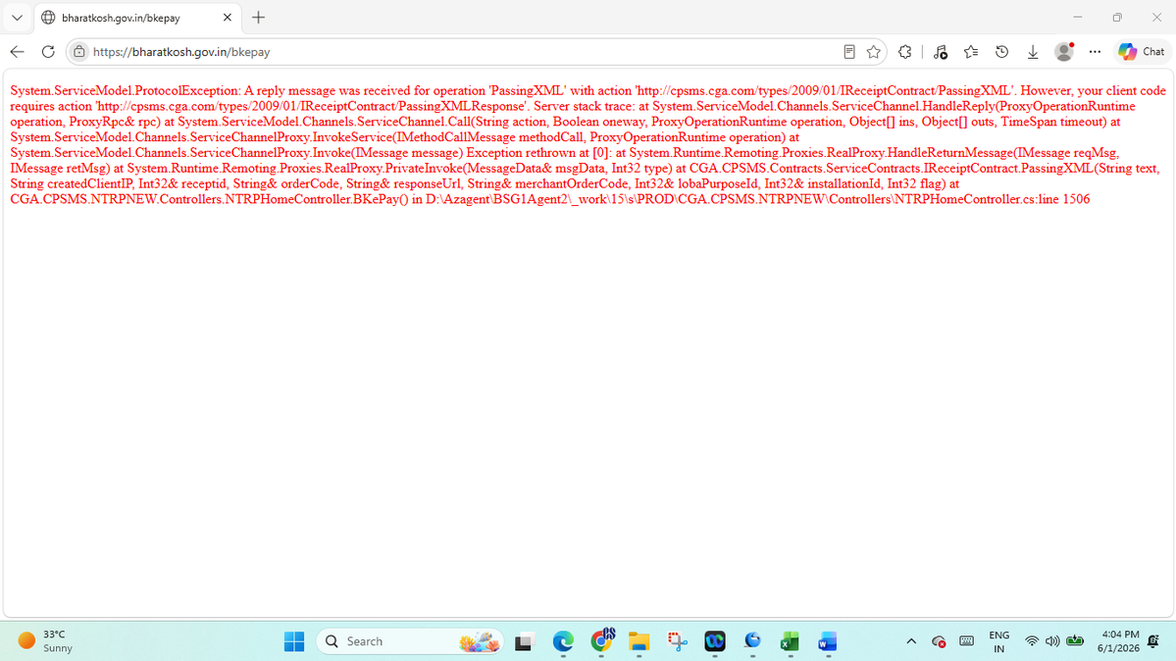Click the error text 'NTRPHomeController.cs:line 1506'
Screen dimensions: 1176x661
point(993,199)
